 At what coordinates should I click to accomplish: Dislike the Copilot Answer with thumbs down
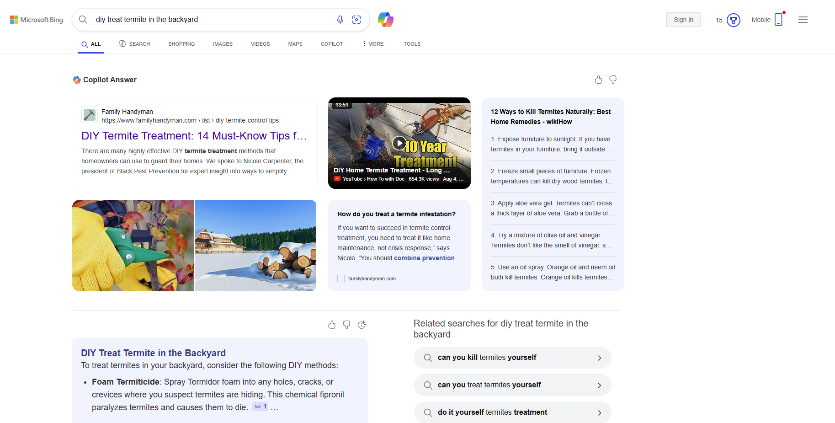pos(613,80)
